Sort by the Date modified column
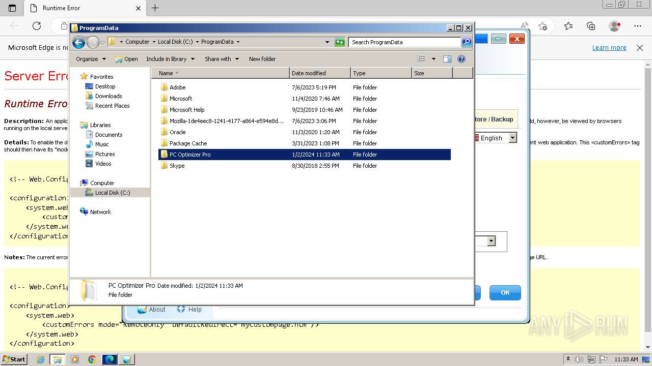The width and height of the screenshot is (652, 366). tap(320, 73)
